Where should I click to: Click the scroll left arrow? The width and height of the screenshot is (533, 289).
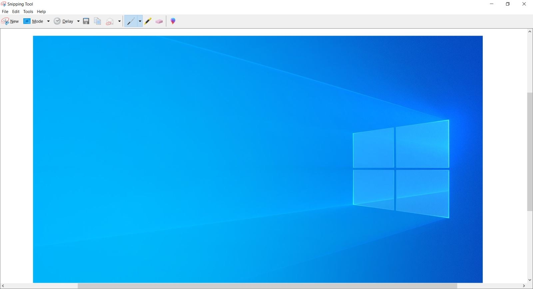(3, 286)
